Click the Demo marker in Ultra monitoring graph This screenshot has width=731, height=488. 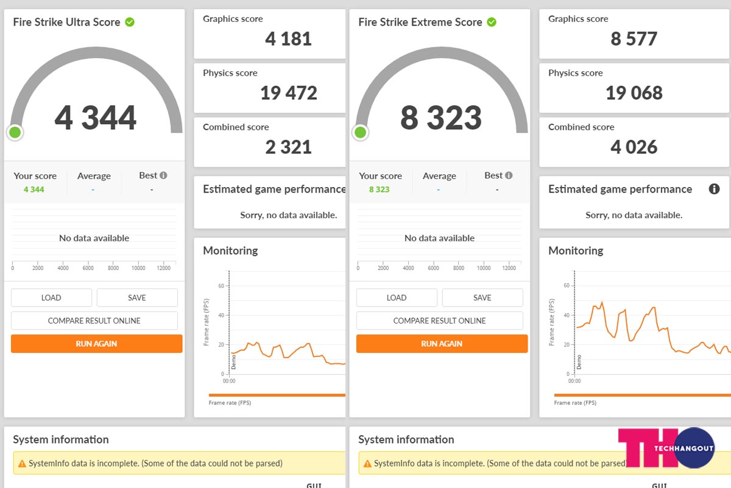[x=233, y=362]
